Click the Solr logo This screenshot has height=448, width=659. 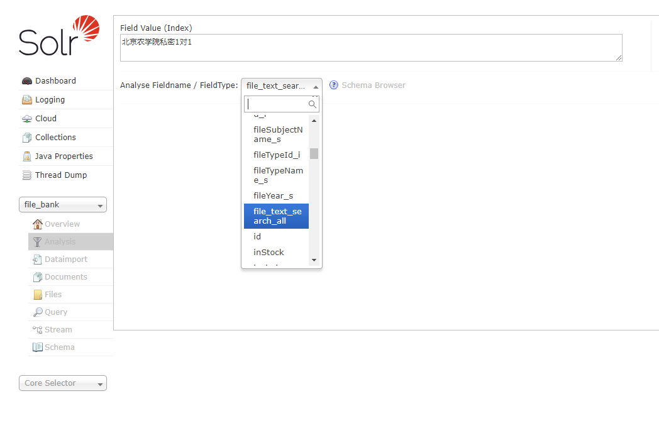(x=59, y=35)
